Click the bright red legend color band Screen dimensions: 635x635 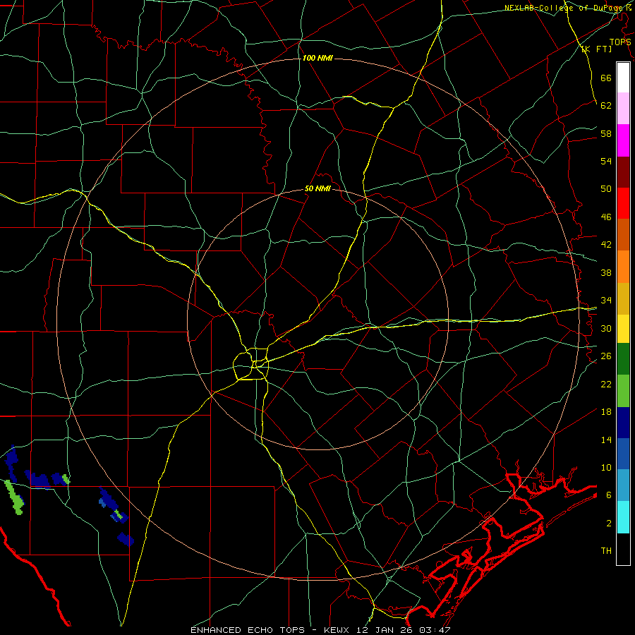pyautogui.click(x=623, y=203)
